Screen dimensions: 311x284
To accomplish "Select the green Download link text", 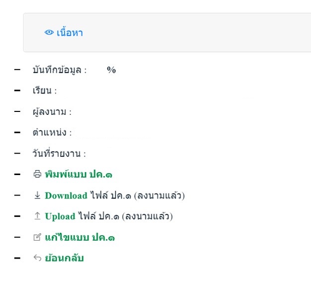I will 66,195.
